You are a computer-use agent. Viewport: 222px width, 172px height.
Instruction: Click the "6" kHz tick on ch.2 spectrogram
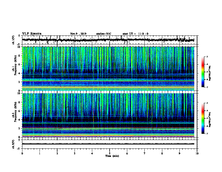[x=20, y=111]
